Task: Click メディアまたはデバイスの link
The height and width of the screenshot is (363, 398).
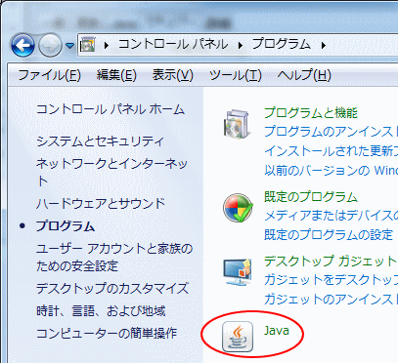Action: pyautogui.click(x=331, y=216)
